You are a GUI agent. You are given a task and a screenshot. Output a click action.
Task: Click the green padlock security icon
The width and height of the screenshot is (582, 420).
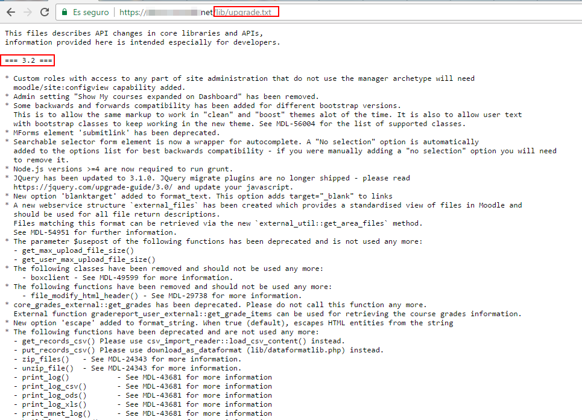click(64, 12)
